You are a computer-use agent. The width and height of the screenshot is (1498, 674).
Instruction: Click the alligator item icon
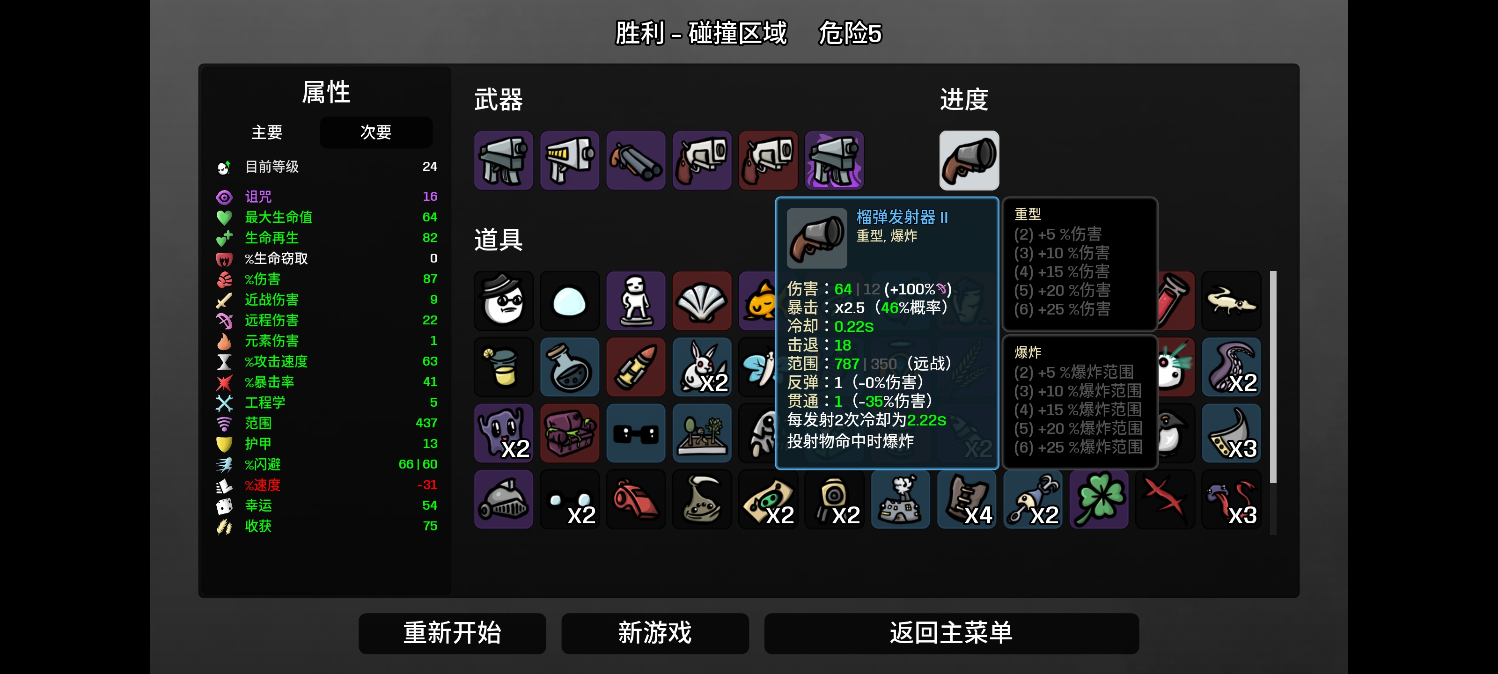coord(1231,300)
